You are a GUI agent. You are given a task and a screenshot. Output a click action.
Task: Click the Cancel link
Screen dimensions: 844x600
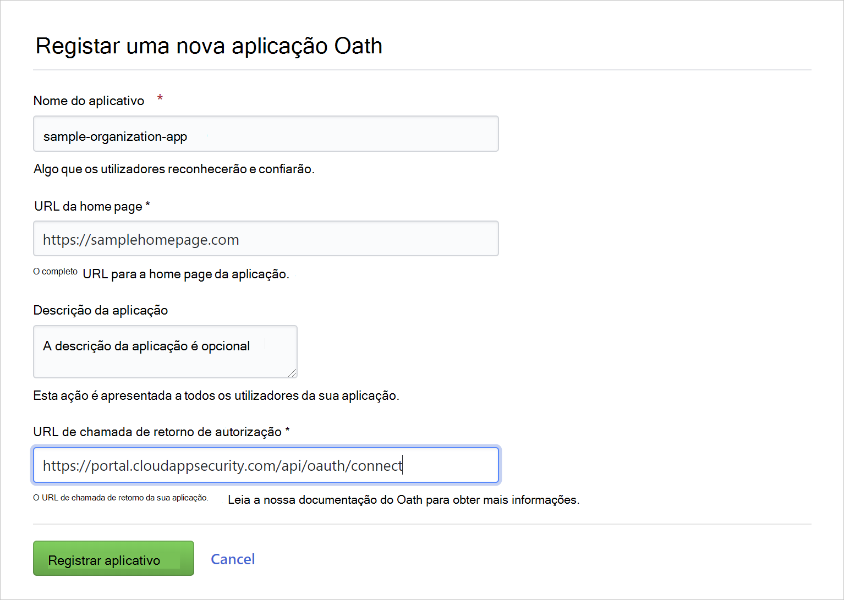232,559
